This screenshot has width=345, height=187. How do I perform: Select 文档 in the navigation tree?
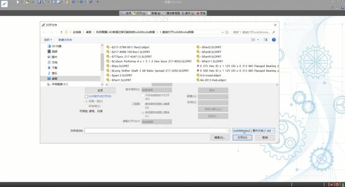point(52,62)
